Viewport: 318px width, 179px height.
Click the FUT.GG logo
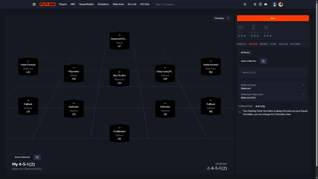pos(47,4)
